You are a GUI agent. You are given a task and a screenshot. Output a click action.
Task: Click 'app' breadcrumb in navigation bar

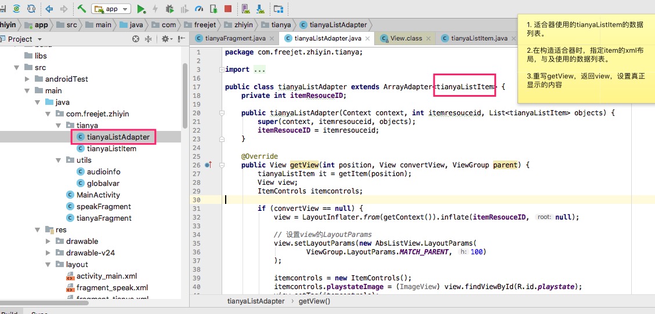point(37,24)
